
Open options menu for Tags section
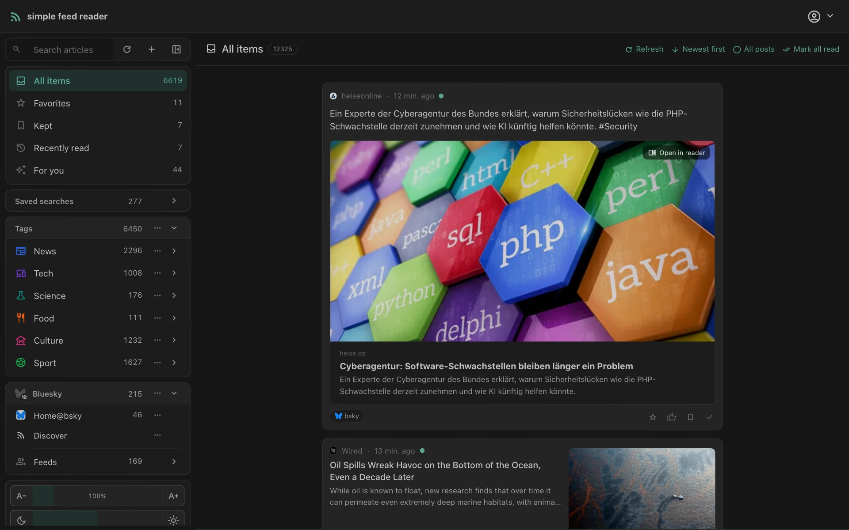coord(157,228)
